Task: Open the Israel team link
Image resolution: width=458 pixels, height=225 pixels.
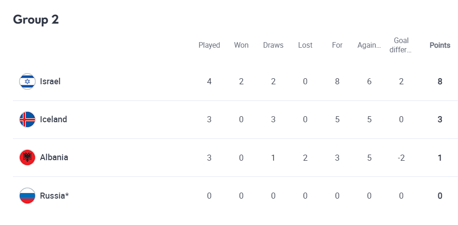Action: [50, 81]
